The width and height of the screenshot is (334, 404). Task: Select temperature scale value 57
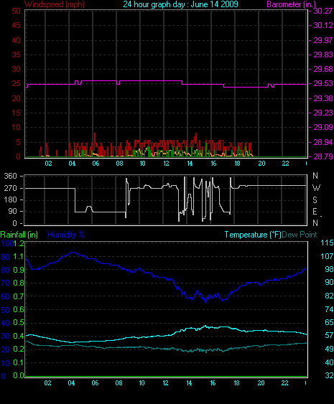click(x=329, y=335)
